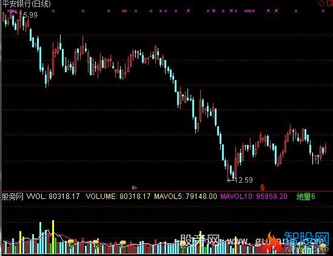Click the 12.59 low price label
This screenshot has width=333, height=256.
pos(244,180)
